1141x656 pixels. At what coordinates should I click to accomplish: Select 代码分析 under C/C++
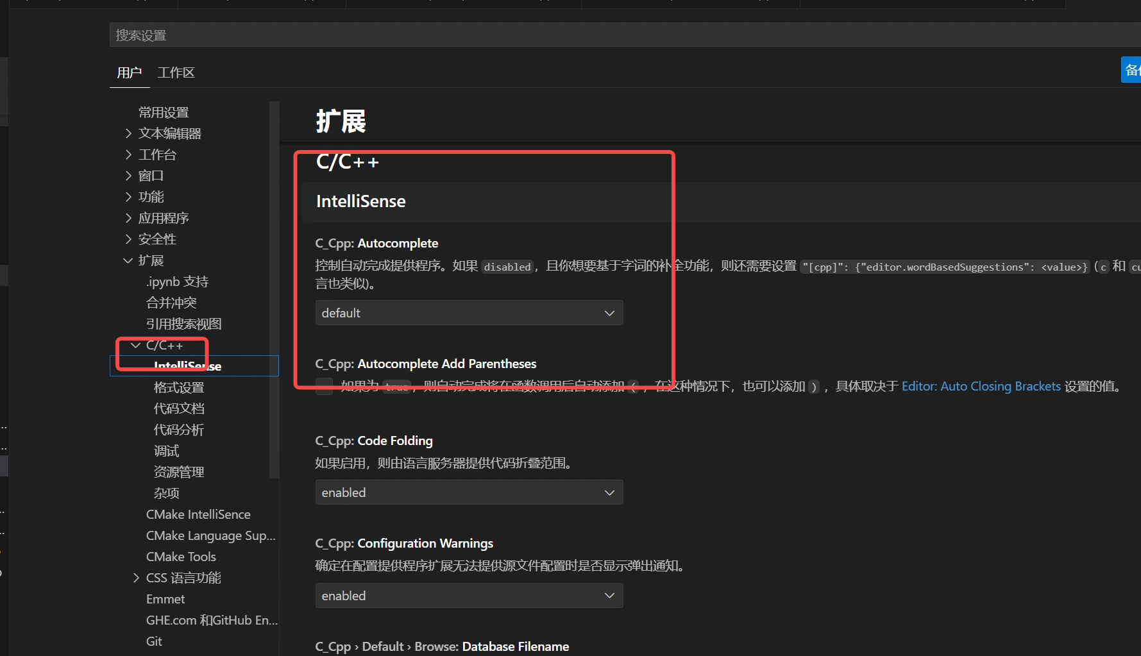coord(179,430)
